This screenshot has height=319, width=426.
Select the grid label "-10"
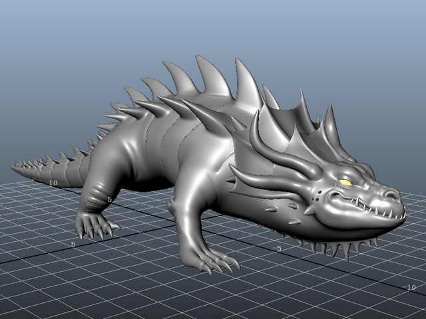[409, 287]
